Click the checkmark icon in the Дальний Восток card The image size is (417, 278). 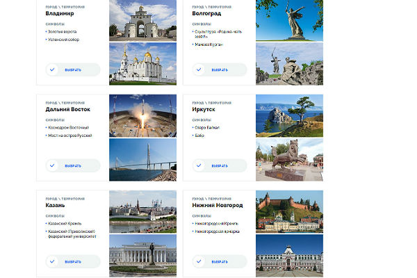53,165
